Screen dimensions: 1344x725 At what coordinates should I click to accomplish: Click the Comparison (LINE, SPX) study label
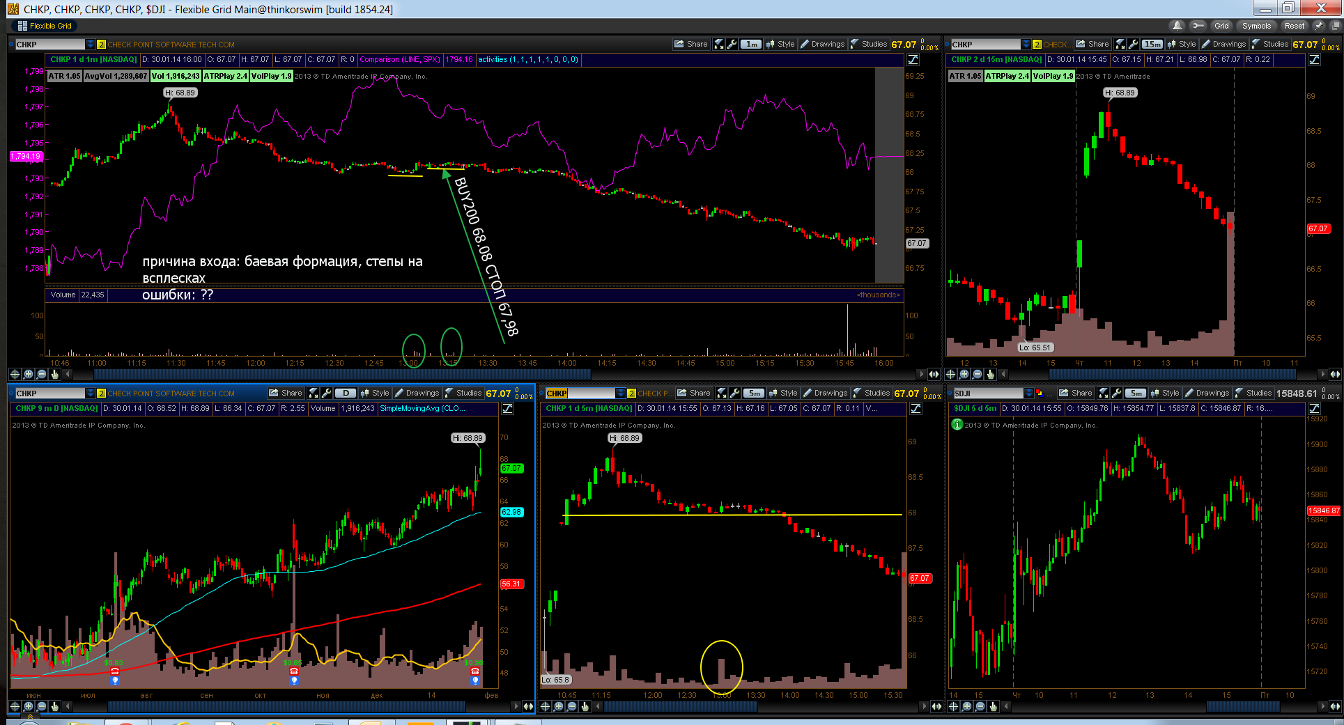point(400,60)
